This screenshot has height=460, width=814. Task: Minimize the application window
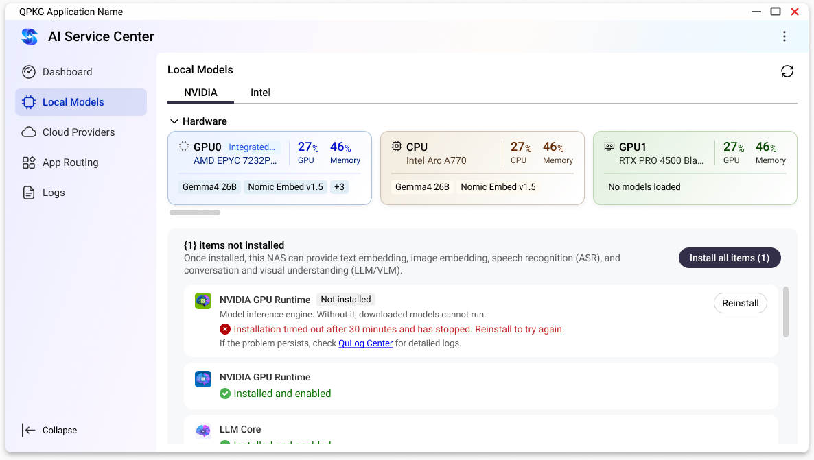(x=756, y=12)
